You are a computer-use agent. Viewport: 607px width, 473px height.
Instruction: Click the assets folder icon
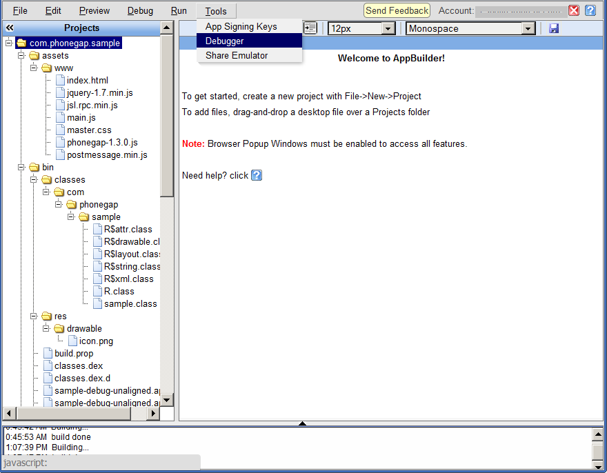(34, 55)
